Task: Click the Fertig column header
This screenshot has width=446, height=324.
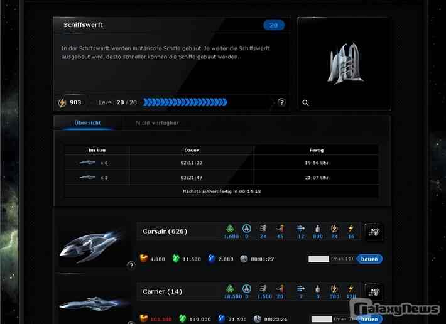Action: coord(317,150)
